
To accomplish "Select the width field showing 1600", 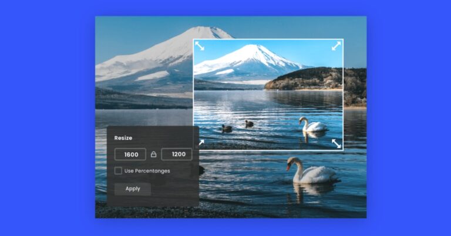I will point(130,154).
